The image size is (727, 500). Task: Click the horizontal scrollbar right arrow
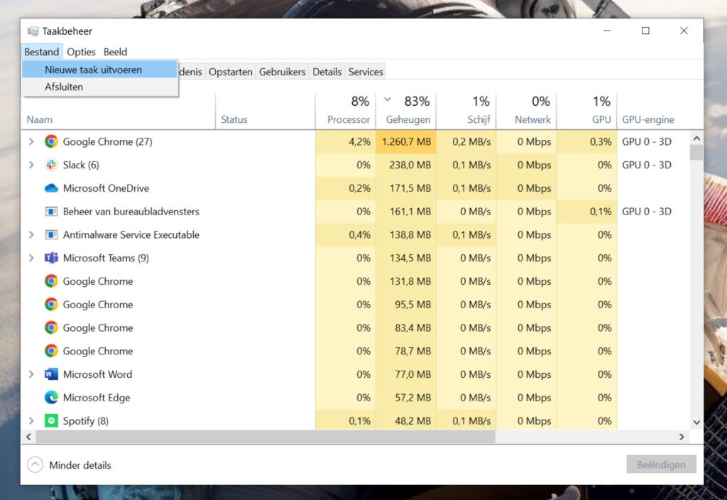pyautogui.click(x=682, y=437)
